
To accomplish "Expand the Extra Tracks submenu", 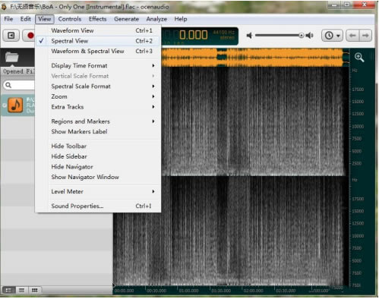I will point(98,107).
